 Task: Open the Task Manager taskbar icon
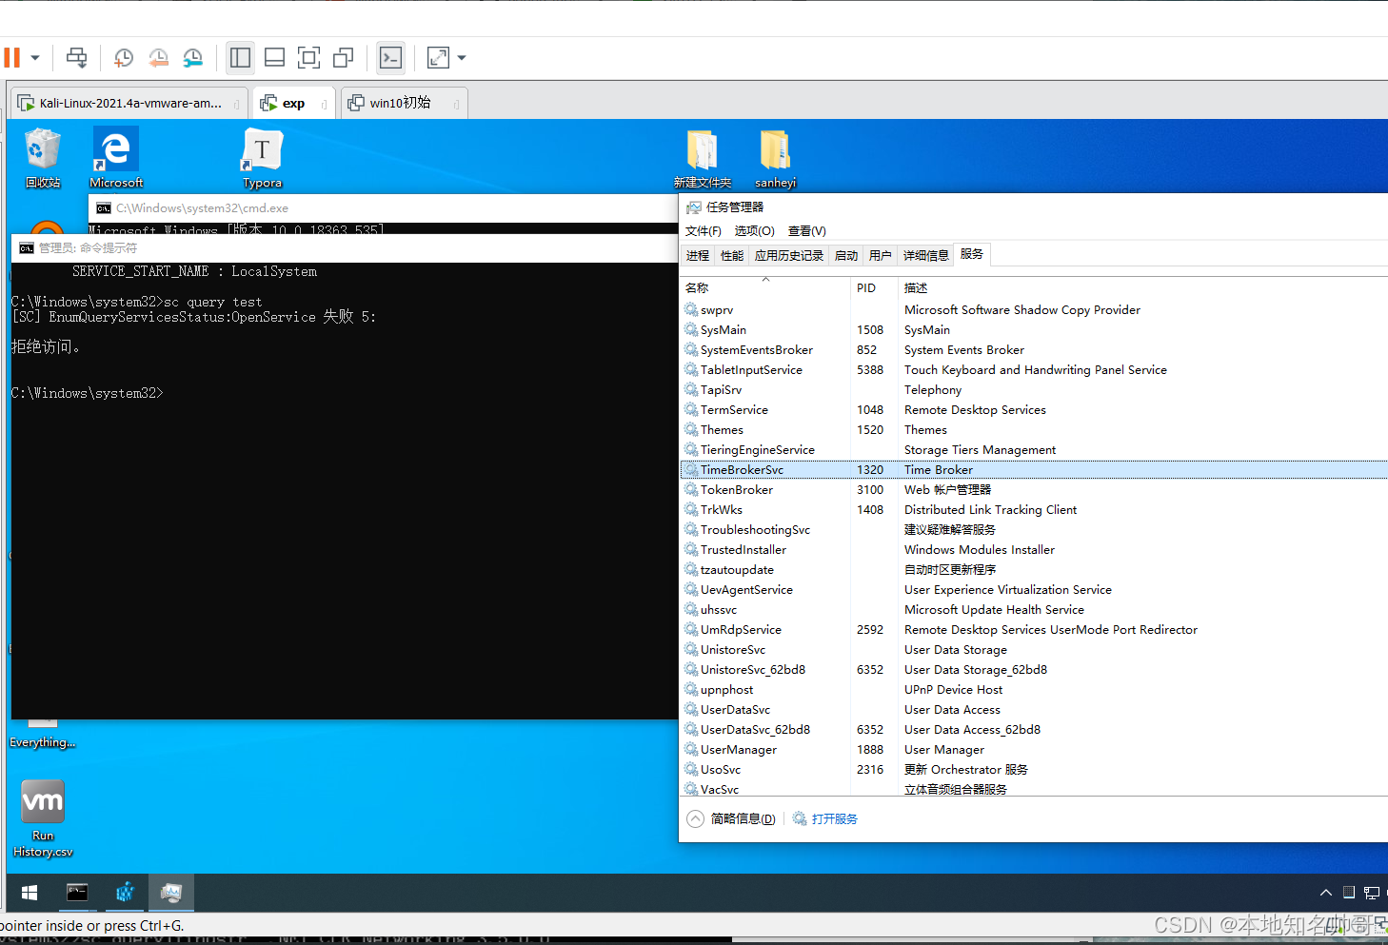click(170, 893)
